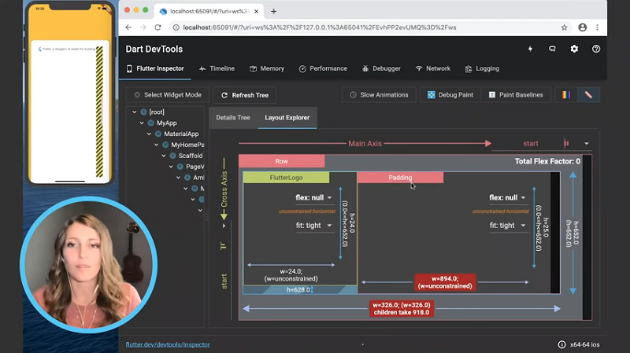
Task: Switch to the Timeline tab
Action: click(x=217, y=68)
